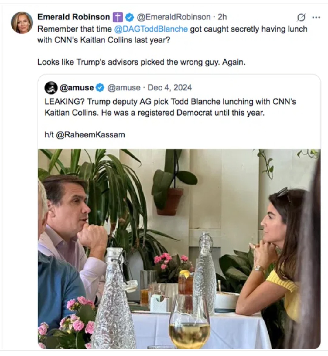Open the @amuse avatar in the quoted post
The height and width of the screenshot is (356, 328).
click(51, 88)
